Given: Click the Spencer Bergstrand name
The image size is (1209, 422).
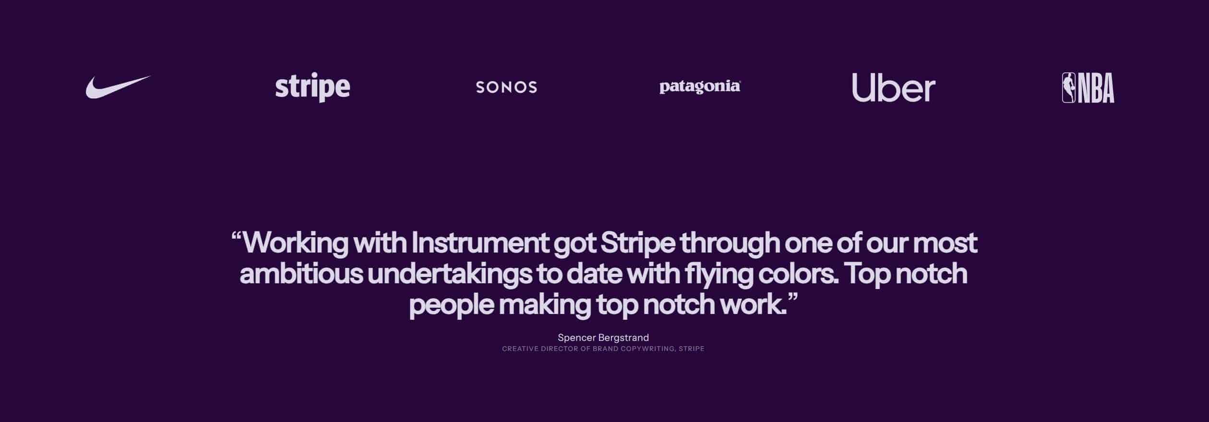Looking at the screenshot, I should 603,338.
